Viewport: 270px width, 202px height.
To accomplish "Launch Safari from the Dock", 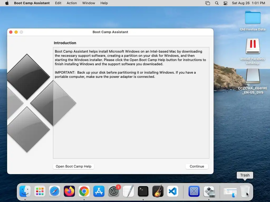I will pos(55,191).
